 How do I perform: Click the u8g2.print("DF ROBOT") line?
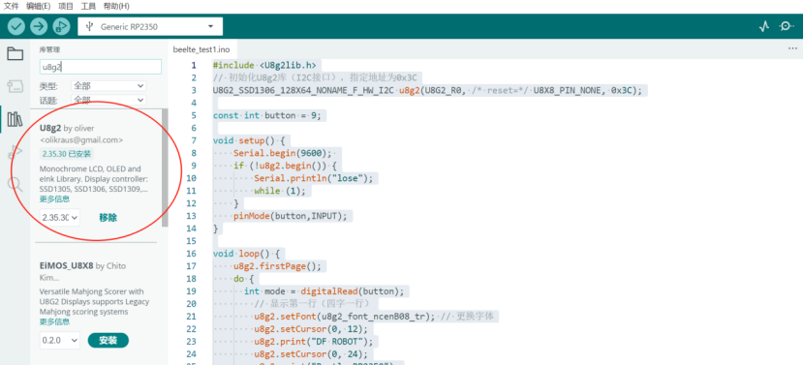pyautogui.click(x=313, y=342)
